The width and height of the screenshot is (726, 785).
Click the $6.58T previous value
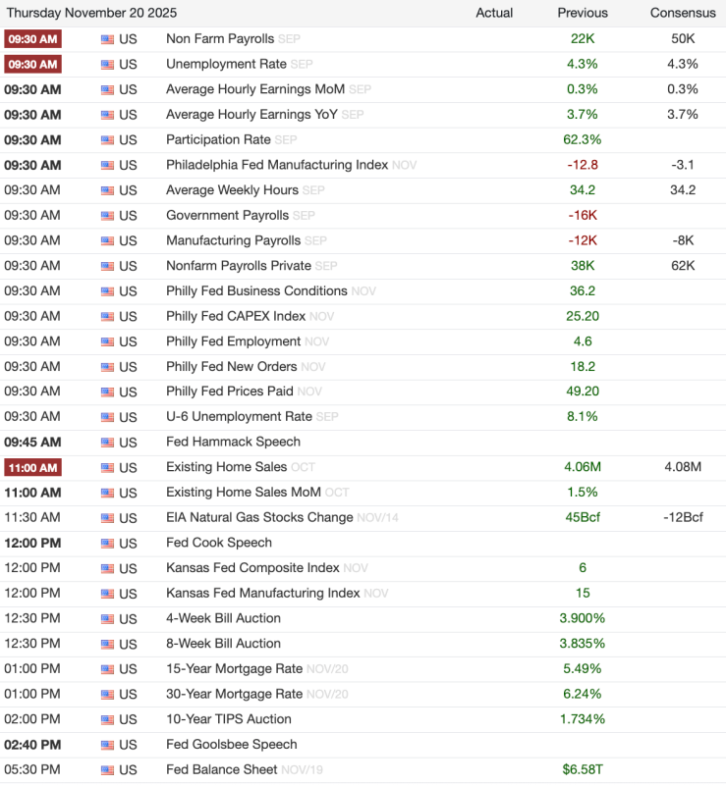point(583,770)
